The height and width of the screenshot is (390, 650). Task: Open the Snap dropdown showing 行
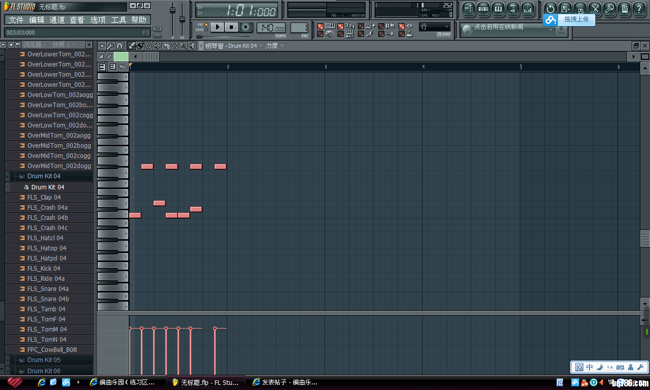pos(435,27)
